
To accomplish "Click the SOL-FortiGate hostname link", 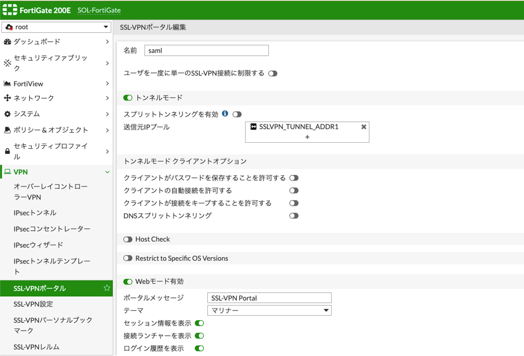I will pyautogui.click(x=99, y=10).
